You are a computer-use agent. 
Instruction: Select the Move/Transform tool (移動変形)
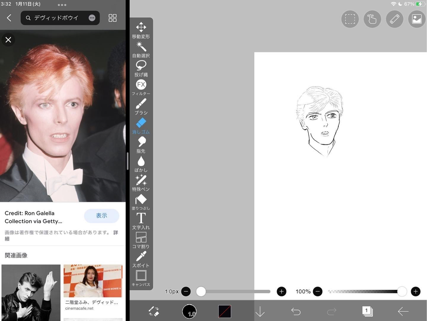[141, 30]
